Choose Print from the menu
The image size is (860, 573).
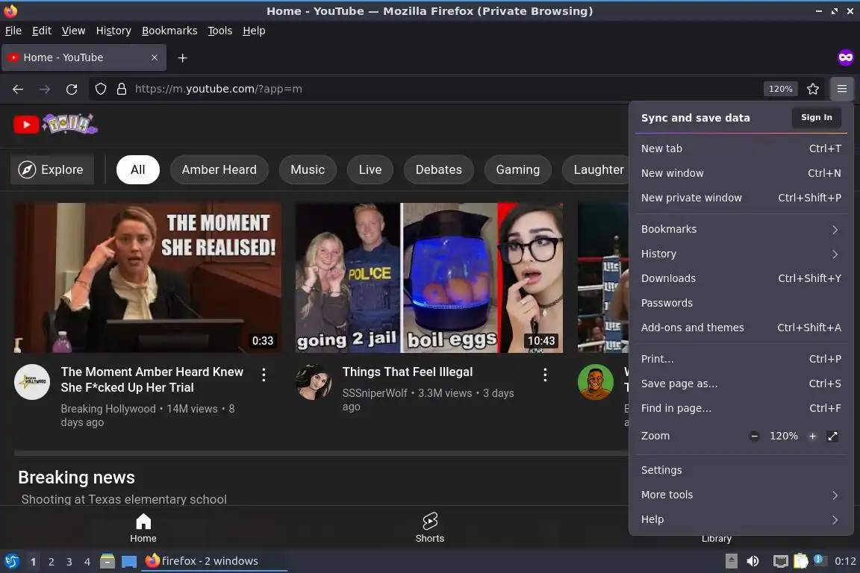click(x=741, y=359)
